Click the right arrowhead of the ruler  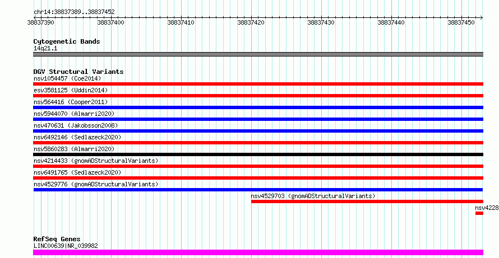[x=482, y=17]
